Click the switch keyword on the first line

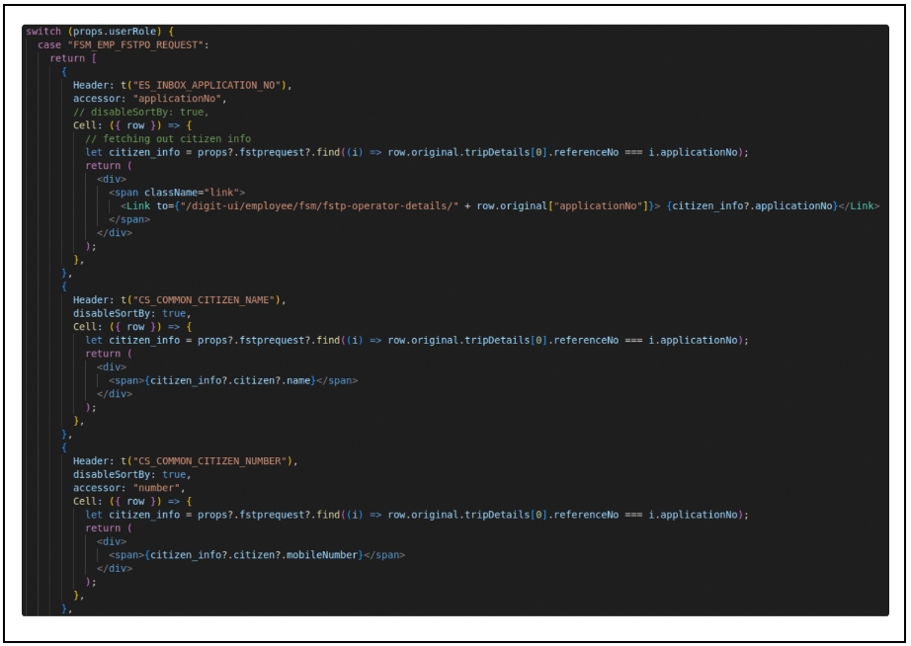(44, 32)
